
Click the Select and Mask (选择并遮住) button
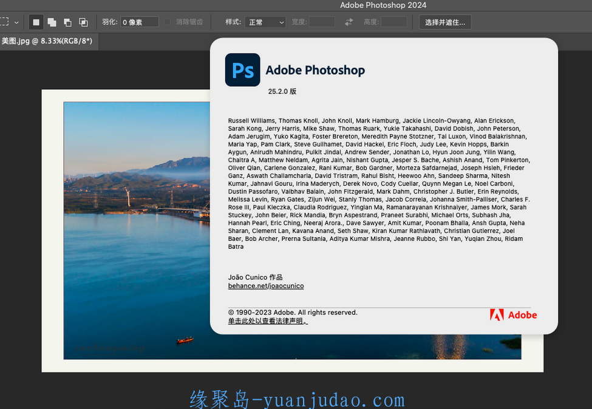[445, 22]
